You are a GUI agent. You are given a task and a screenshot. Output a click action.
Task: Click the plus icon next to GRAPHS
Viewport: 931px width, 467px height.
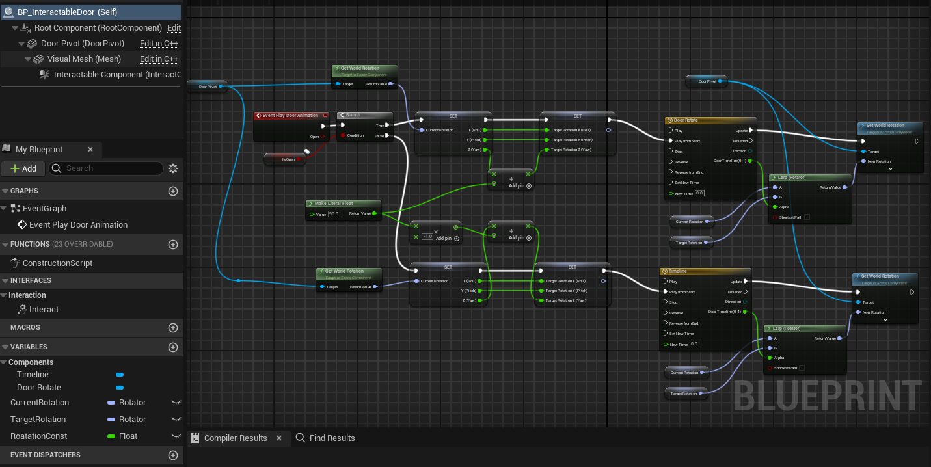(x=173, y=191)
